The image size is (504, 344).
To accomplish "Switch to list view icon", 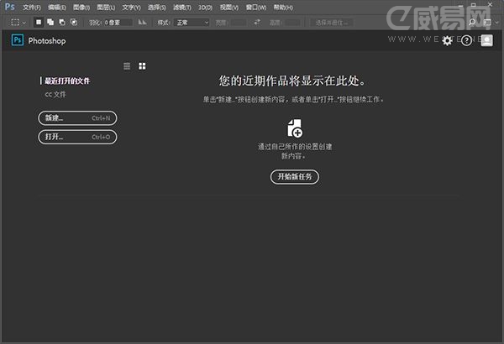I will (x=128, y=65).
